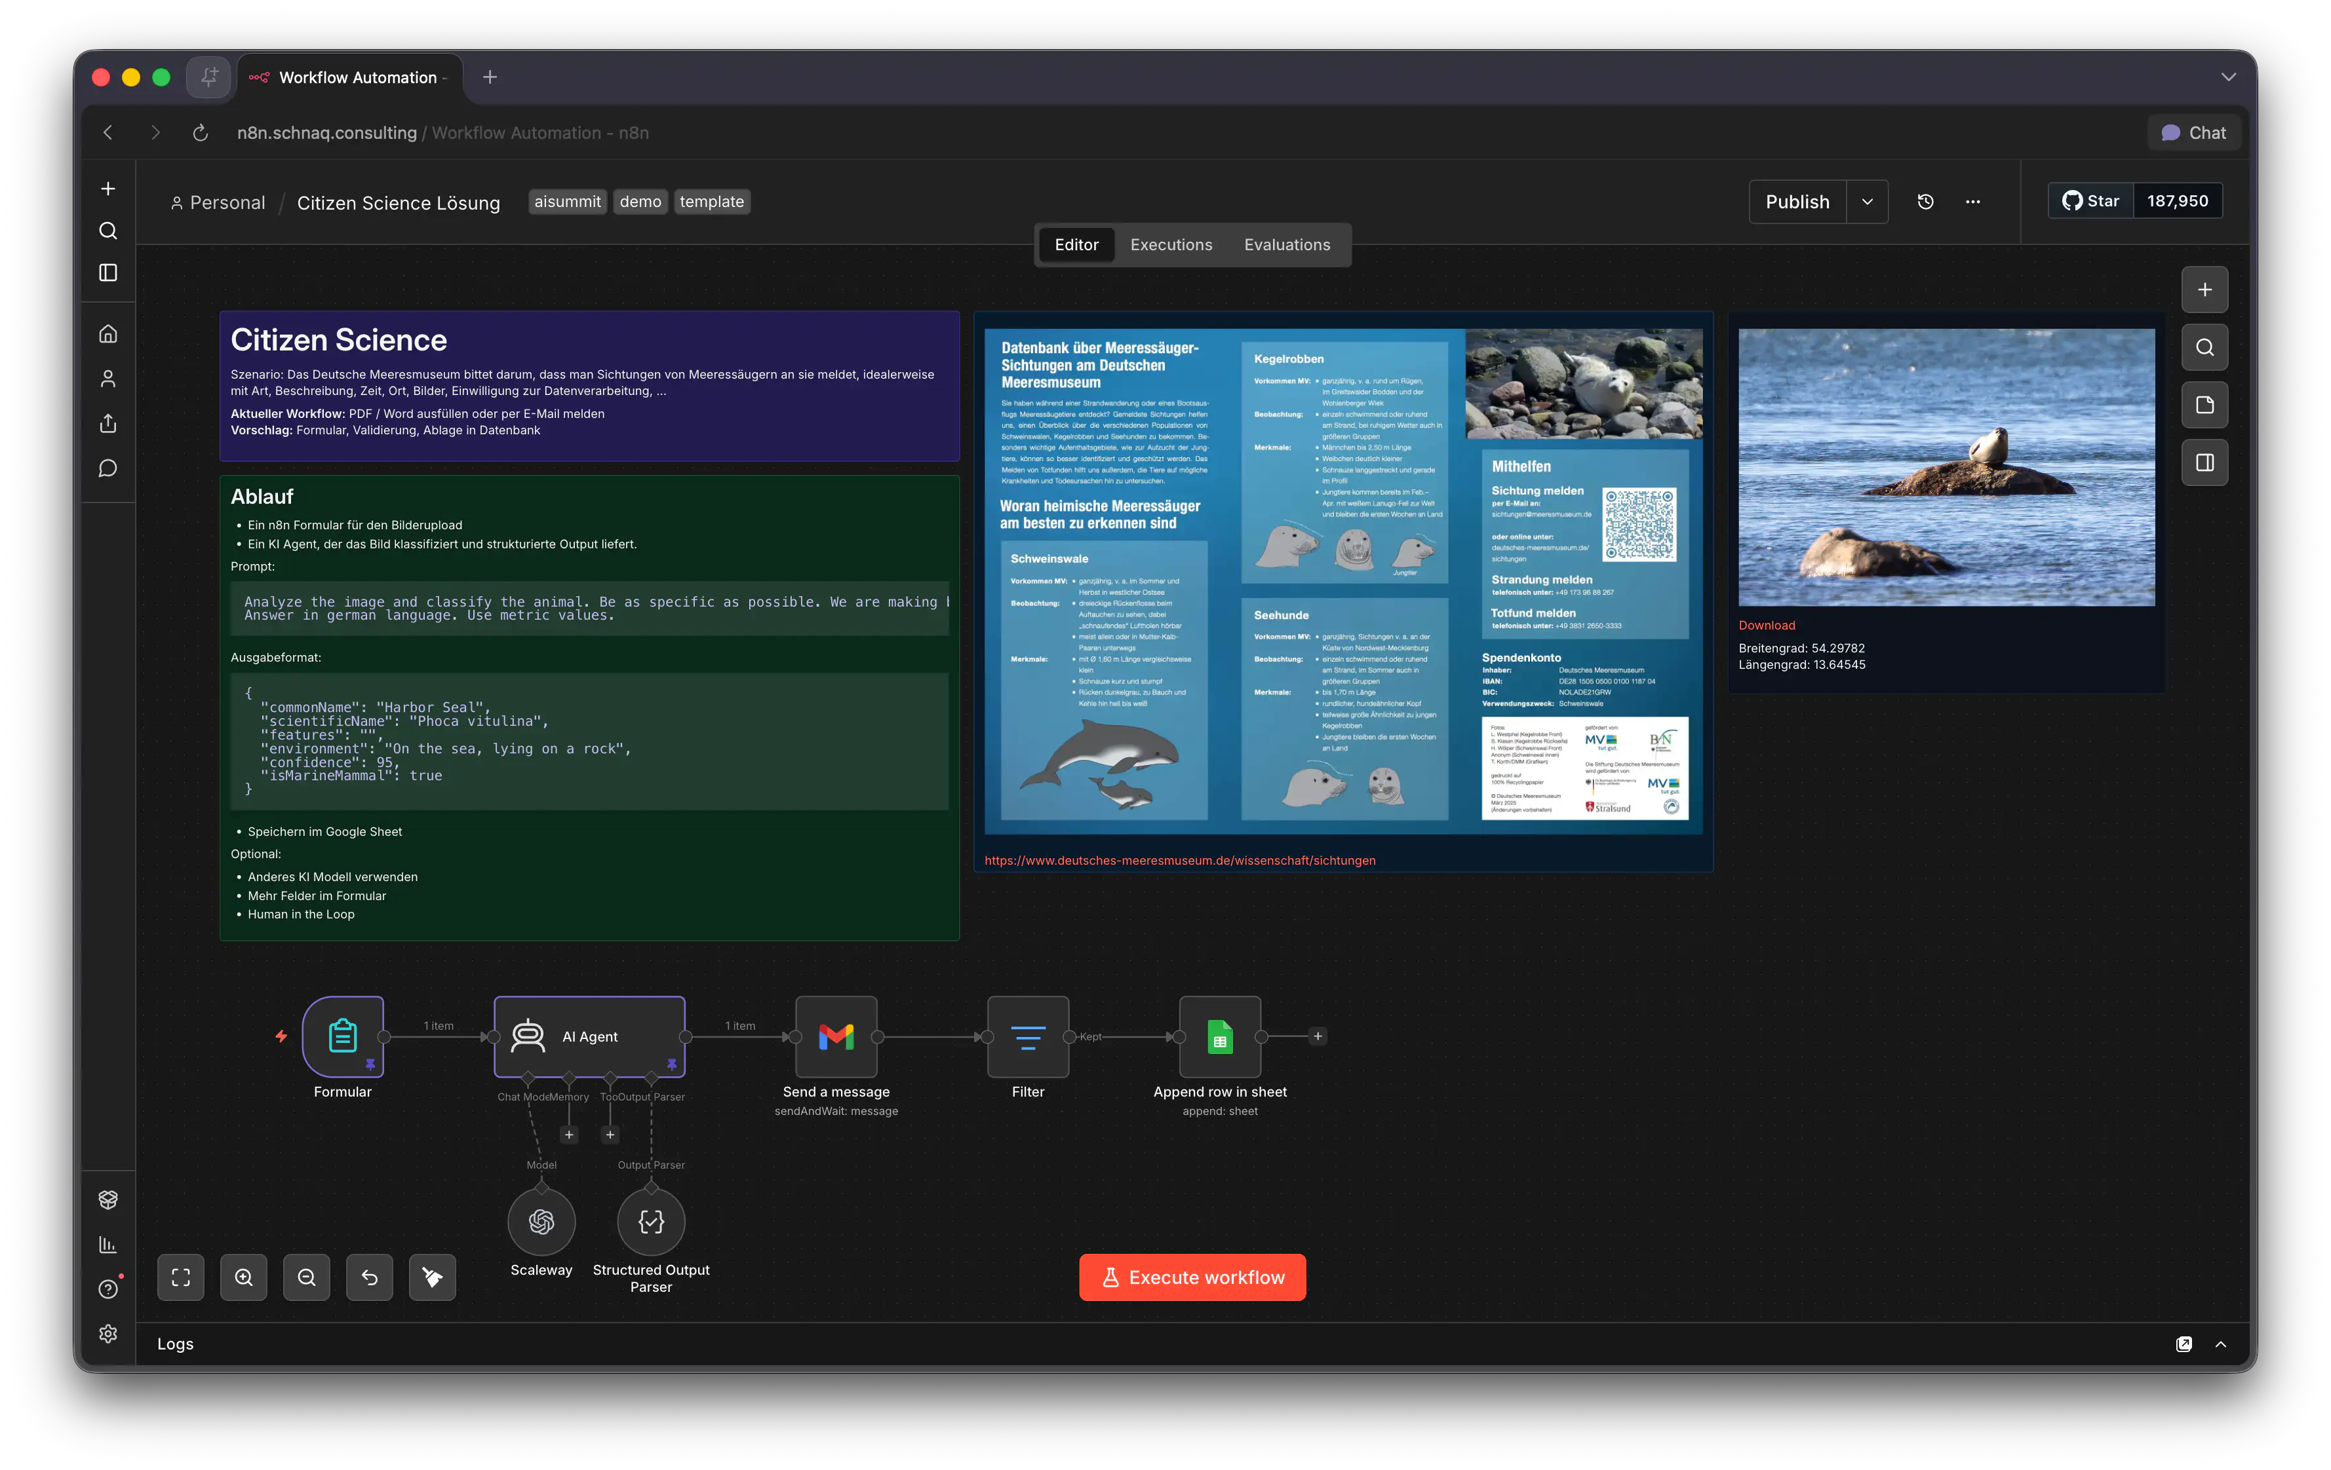Screen dimensions: 2331x1470
Task: Click the Personal project breadcrumb
Action: [218, 202]
